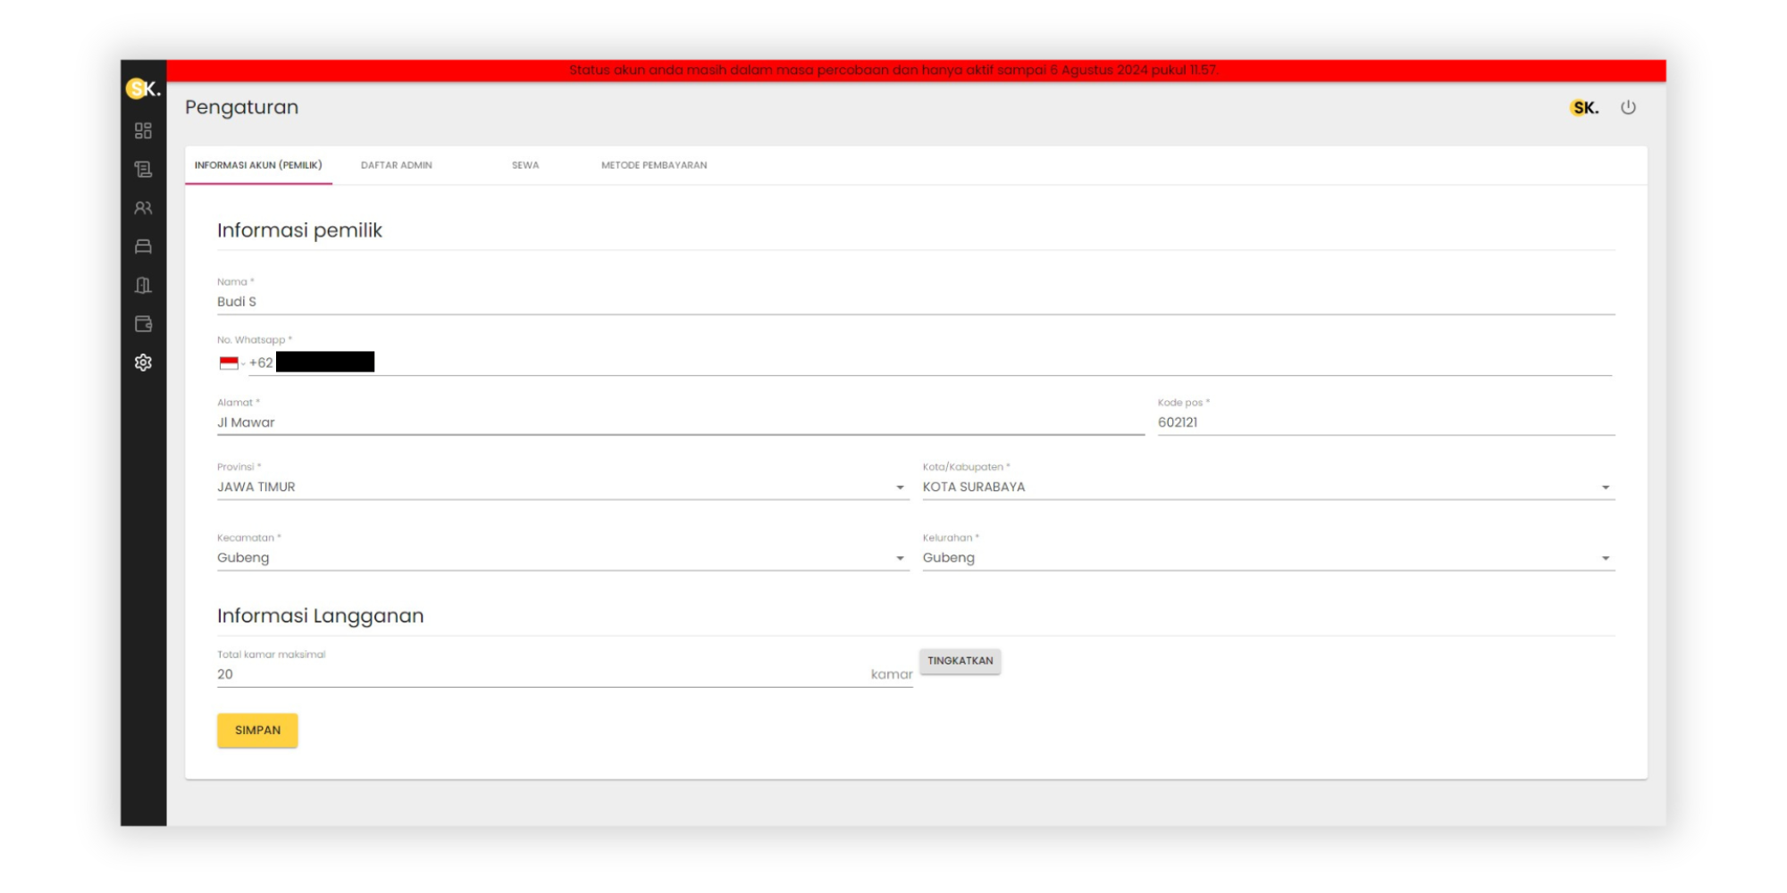This screenshot has width=1787, height=893.
Task: Click the door icon in sidebar
Action: click(x=143, y=286)
